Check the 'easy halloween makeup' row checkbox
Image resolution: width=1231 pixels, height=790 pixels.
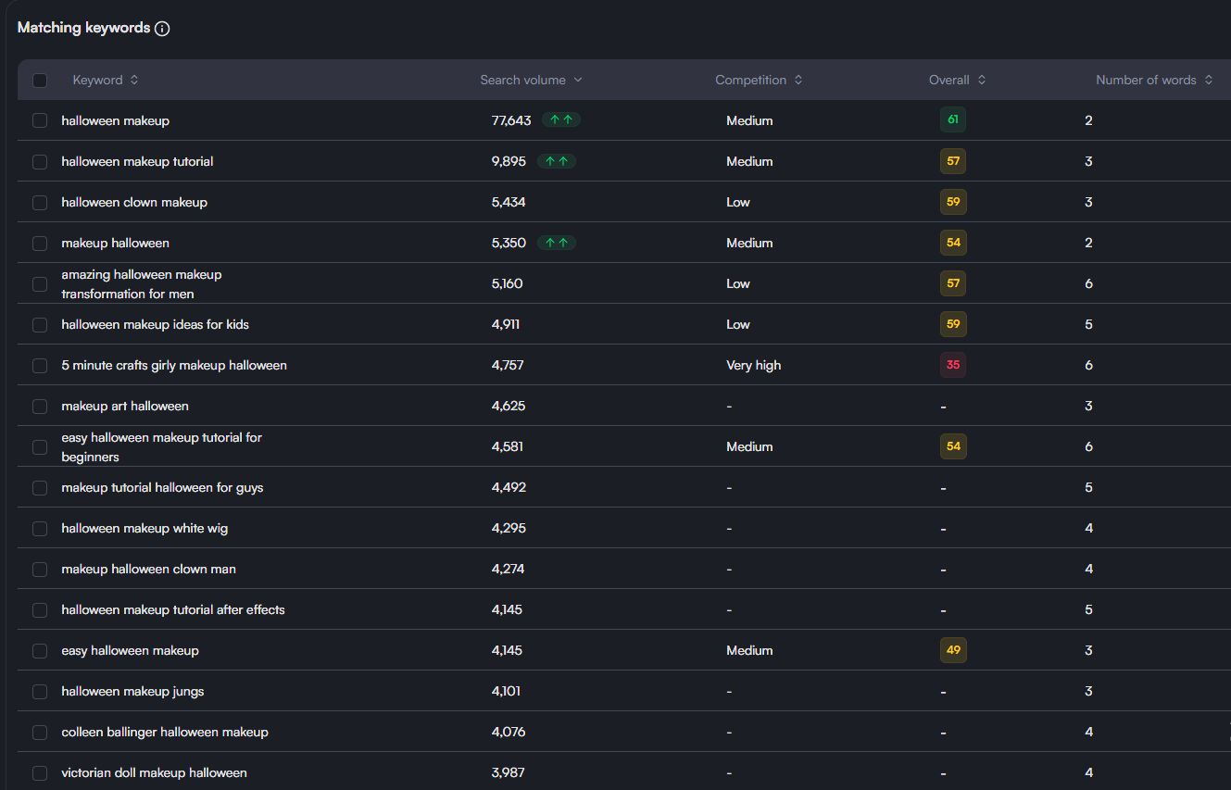[x=40, y=651]
